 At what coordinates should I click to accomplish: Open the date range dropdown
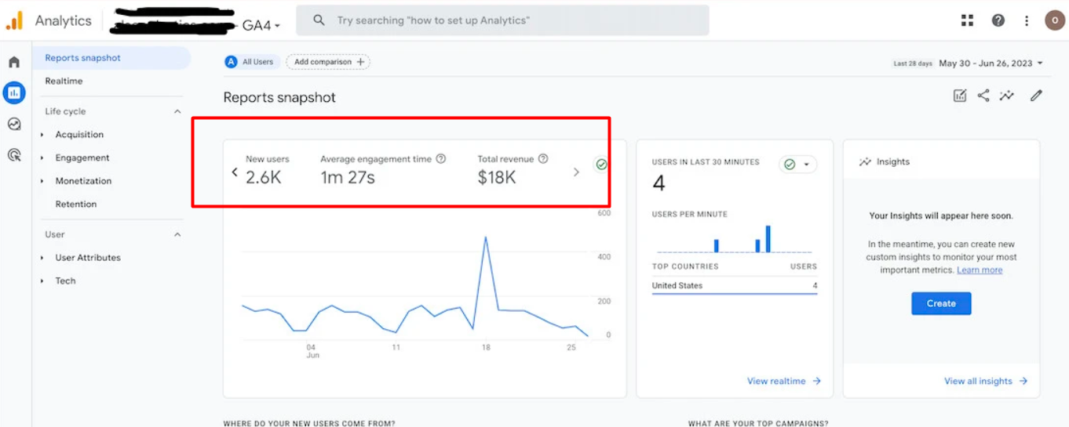(x=991, y=63)
